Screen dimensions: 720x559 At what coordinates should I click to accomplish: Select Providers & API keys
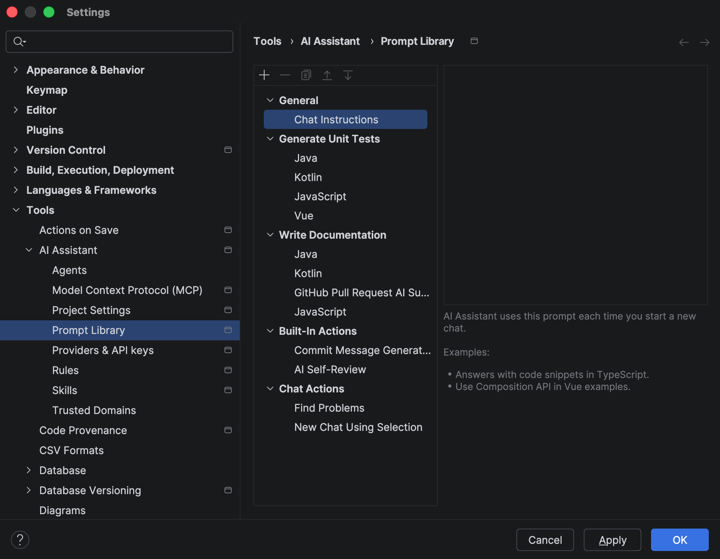coord(103,350)
